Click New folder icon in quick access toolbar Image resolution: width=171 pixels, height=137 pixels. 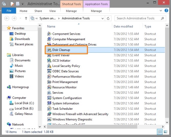pos(18,4)
